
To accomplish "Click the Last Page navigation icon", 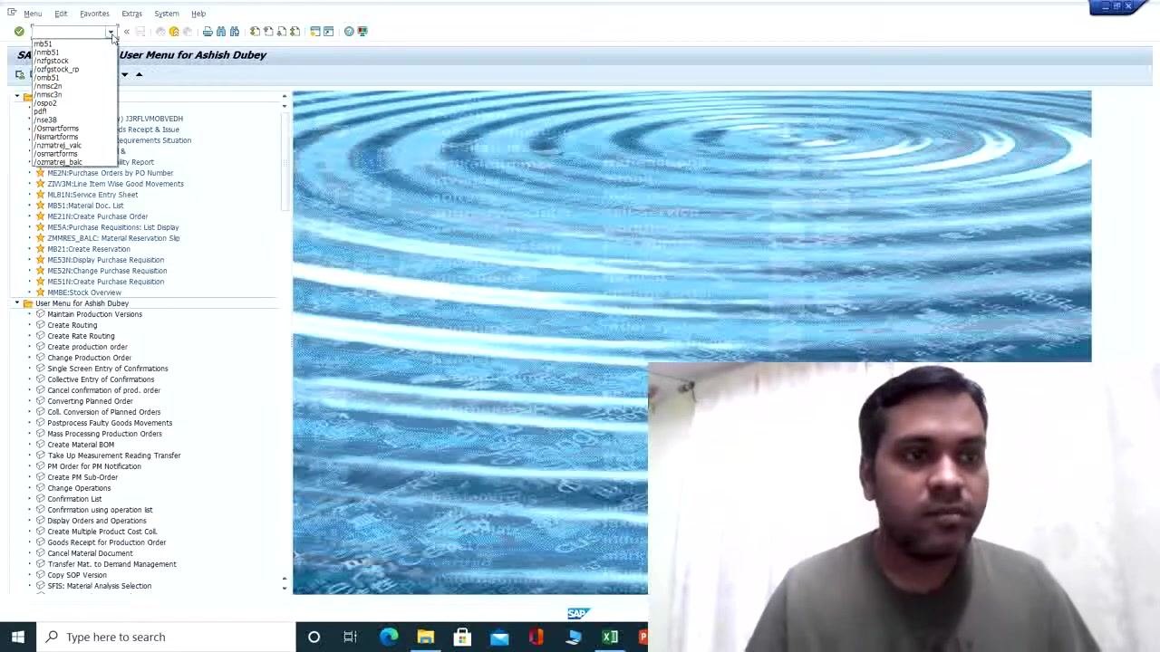I will [295, 32].
